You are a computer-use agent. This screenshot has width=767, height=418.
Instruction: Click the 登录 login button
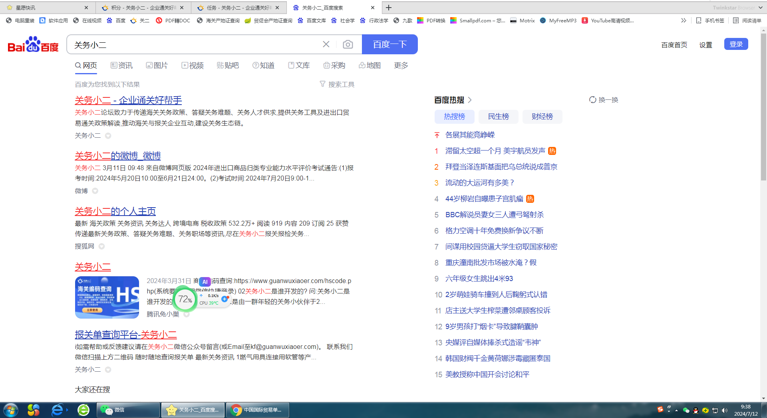click(x=736, y=44)
